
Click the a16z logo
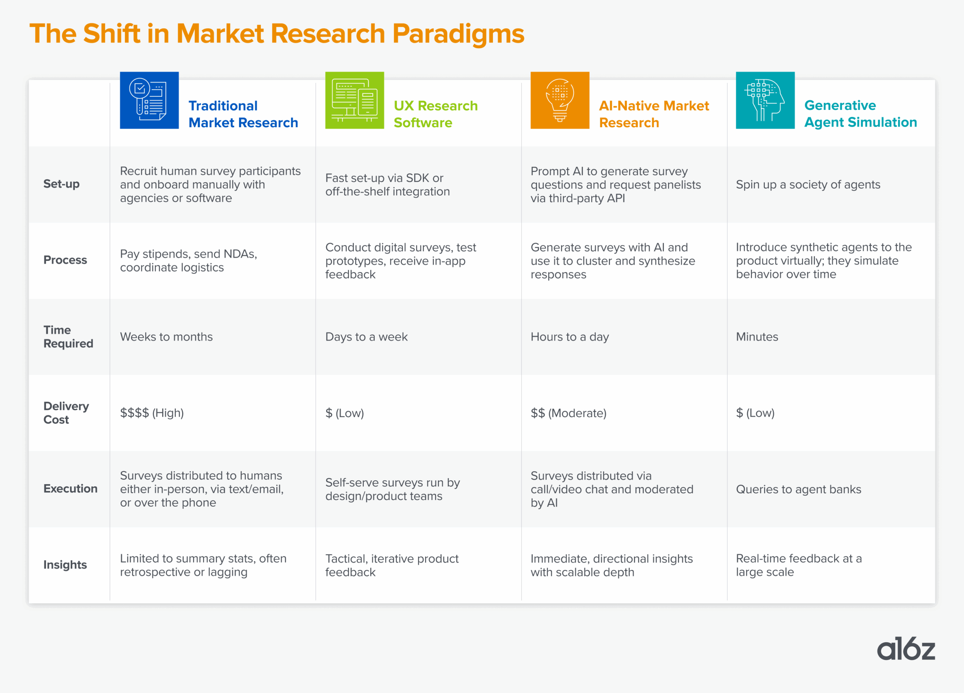(x=906, y=648)
